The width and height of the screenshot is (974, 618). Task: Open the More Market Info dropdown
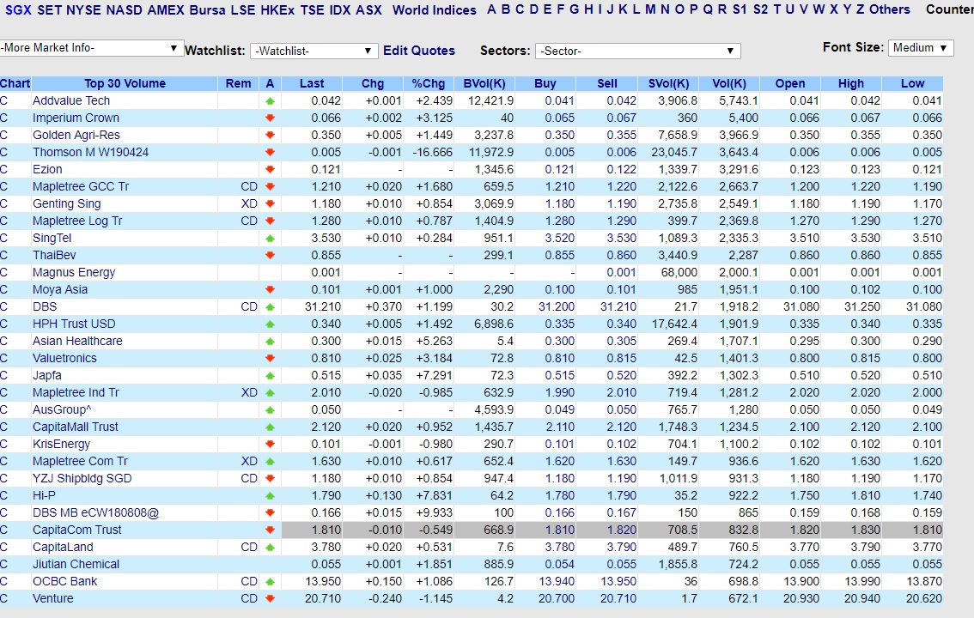[x=91, y=48]
